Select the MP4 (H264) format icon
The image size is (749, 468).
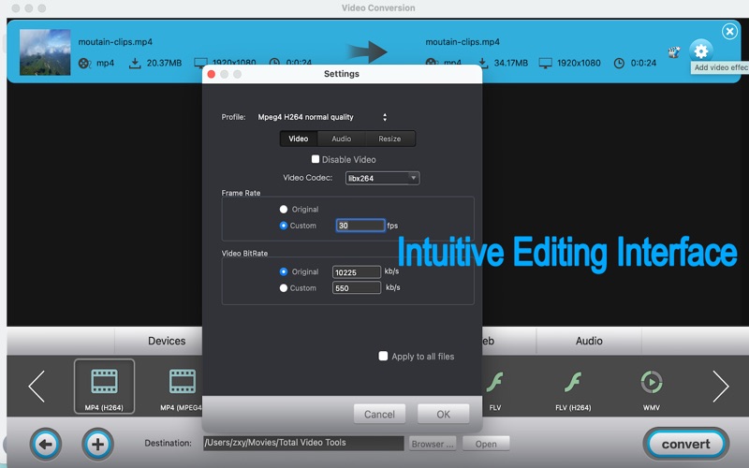coord(104,385)
